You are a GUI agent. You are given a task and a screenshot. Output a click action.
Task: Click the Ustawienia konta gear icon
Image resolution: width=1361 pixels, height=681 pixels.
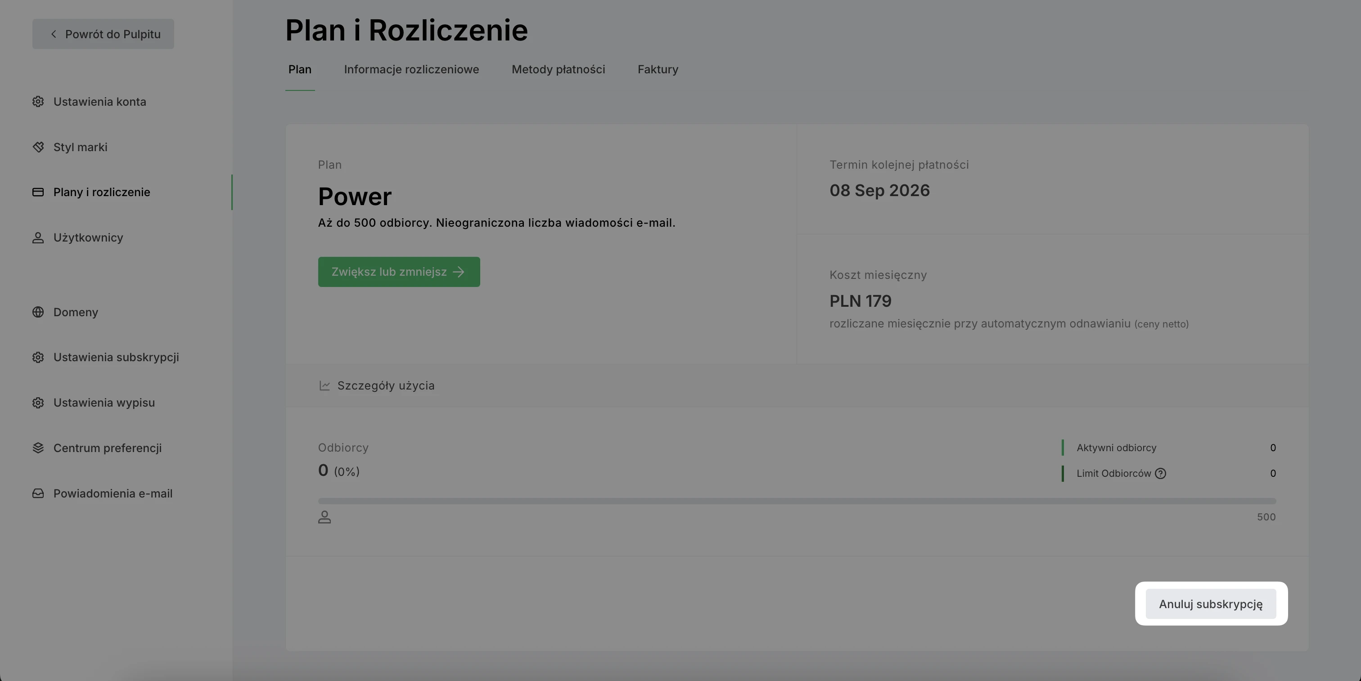coord(38,101)
